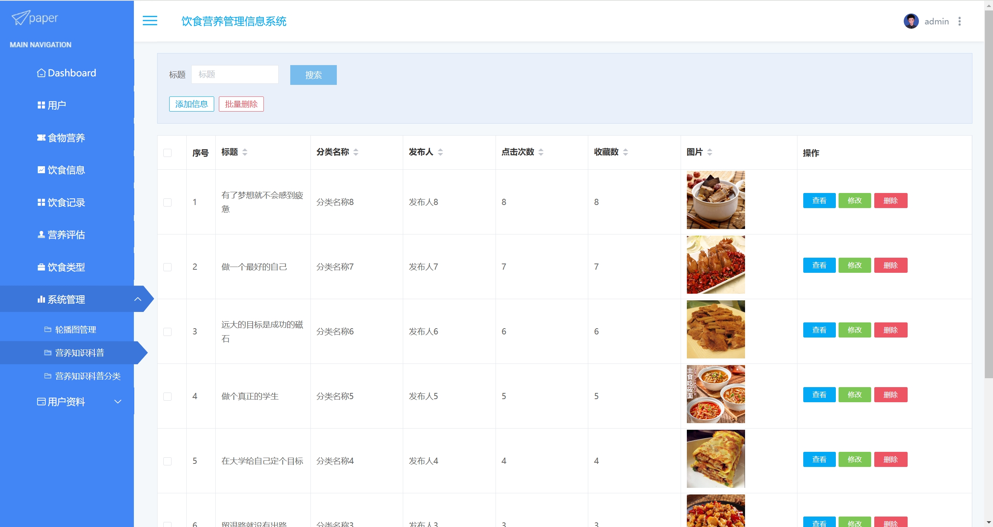Edit row 2 with 修改 button

coord(855,265)
